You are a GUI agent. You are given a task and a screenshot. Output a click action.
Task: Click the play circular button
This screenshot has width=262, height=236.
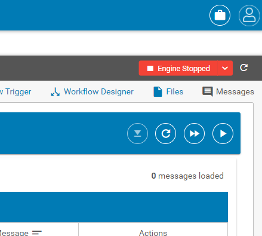click(223, 133)
